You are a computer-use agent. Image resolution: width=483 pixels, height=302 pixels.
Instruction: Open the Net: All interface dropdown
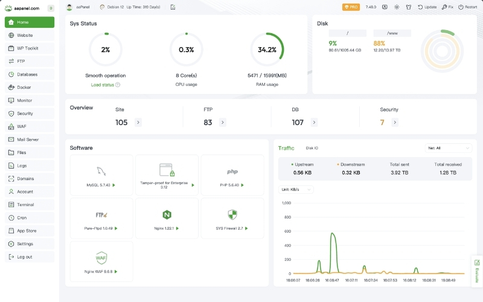click(x=449, y=147)
